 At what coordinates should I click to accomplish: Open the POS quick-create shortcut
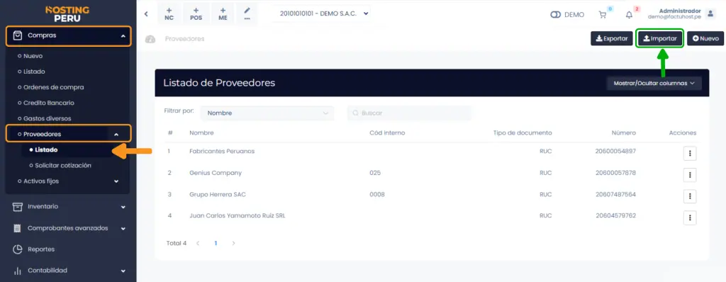click(196, 14)
